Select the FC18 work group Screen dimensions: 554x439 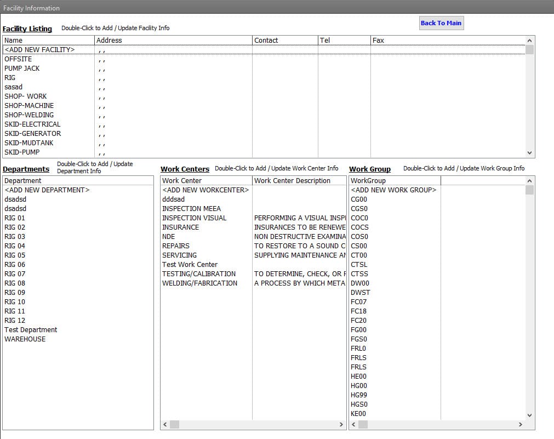click(437, 311)
